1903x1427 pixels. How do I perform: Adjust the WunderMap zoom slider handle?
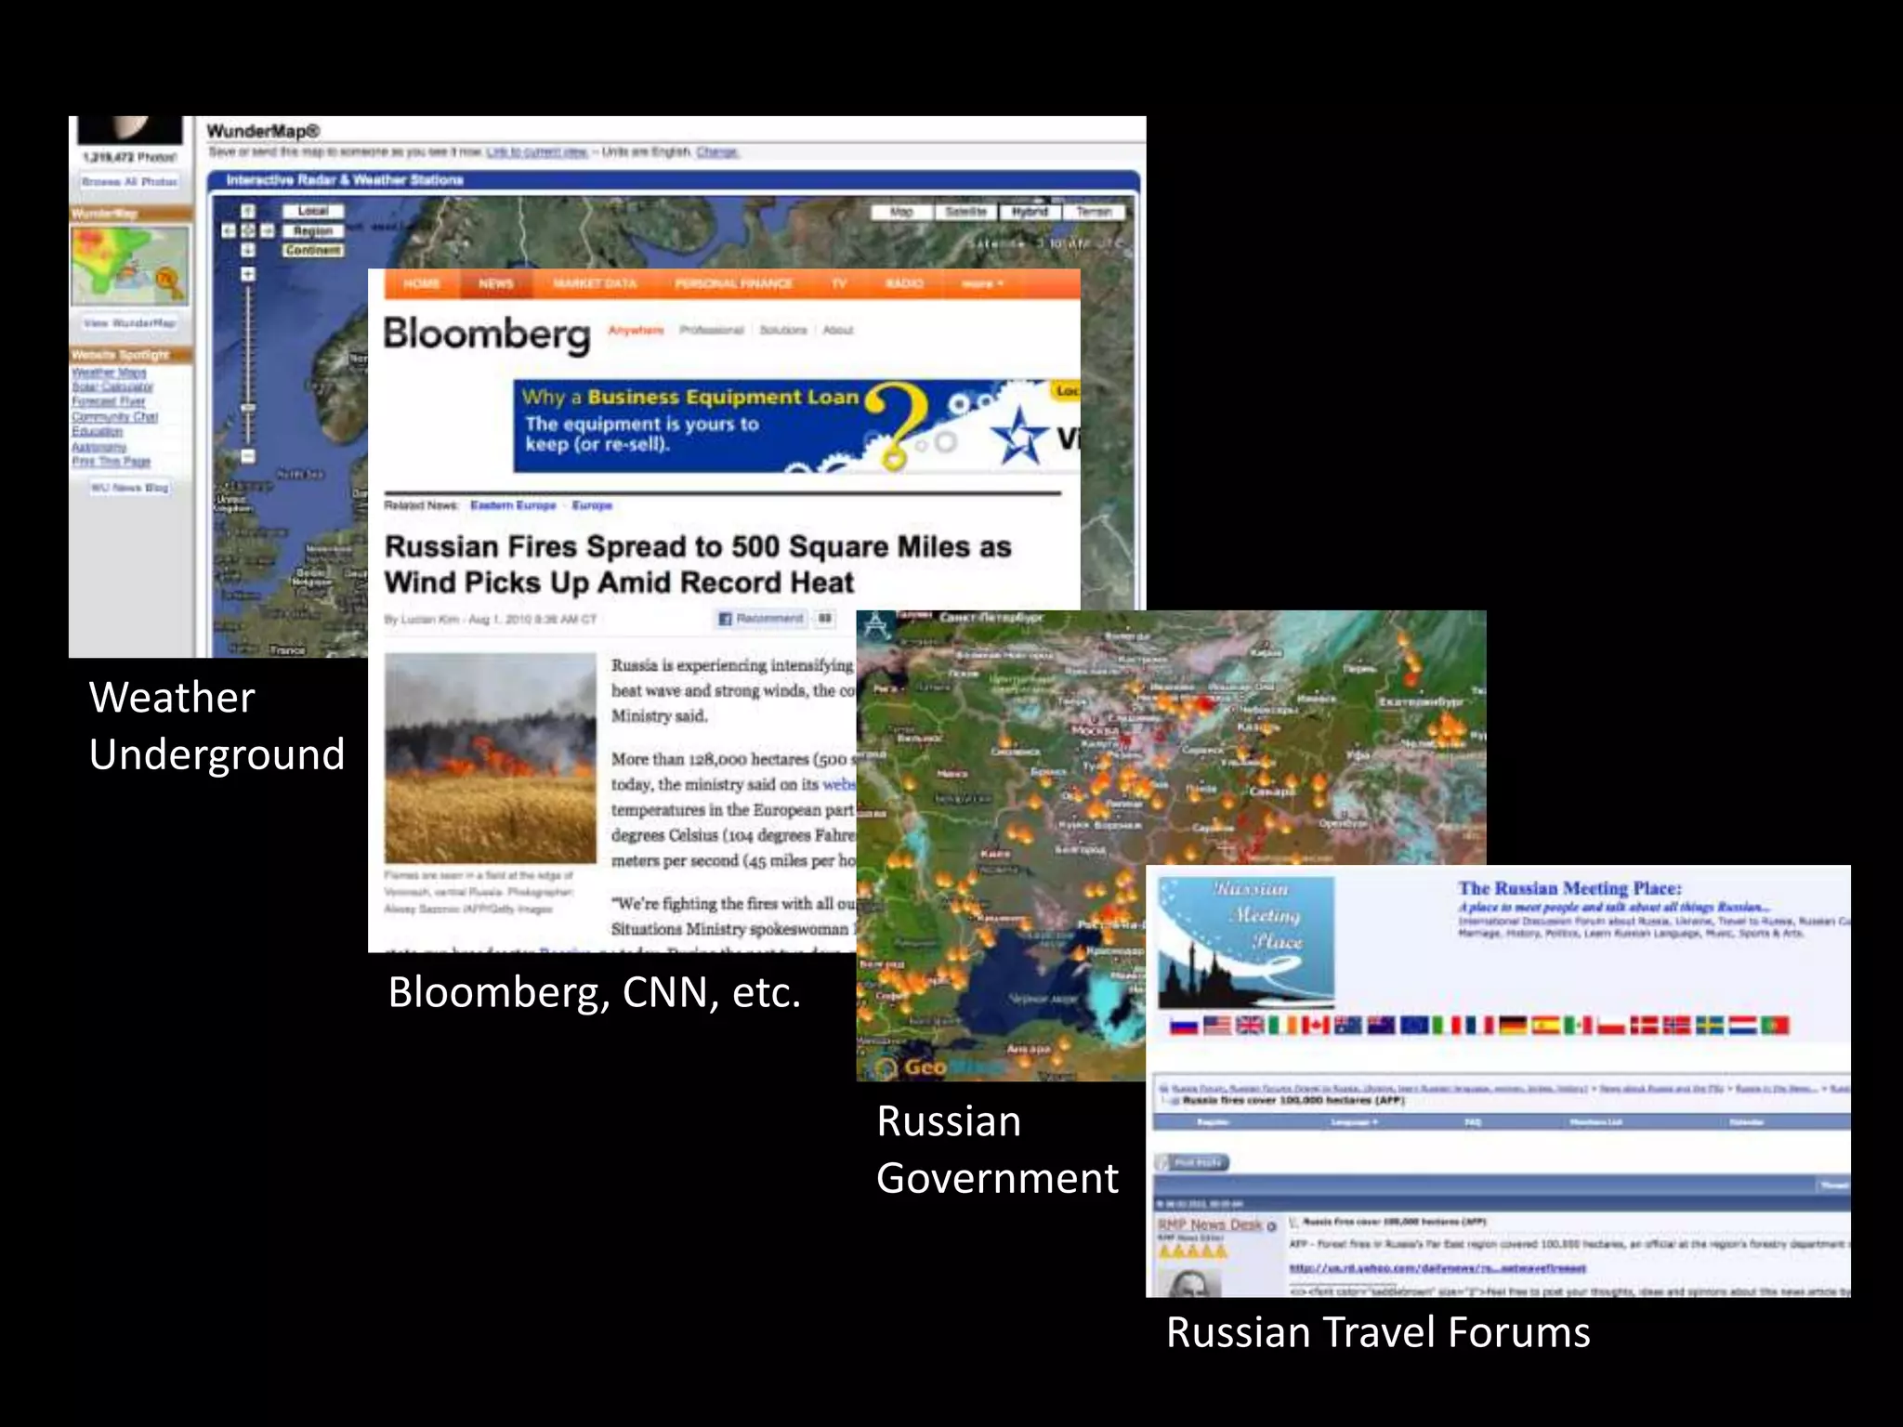[248, 407]
